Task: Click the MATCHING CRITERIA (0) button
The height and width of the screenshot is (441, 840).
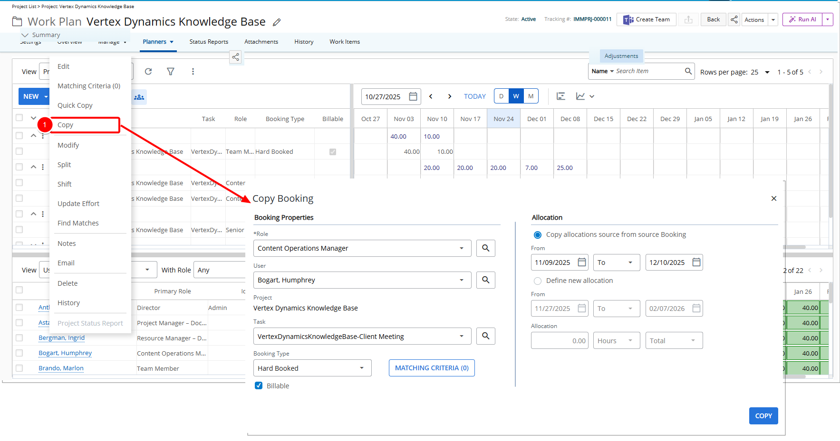Action: point(432,368)
